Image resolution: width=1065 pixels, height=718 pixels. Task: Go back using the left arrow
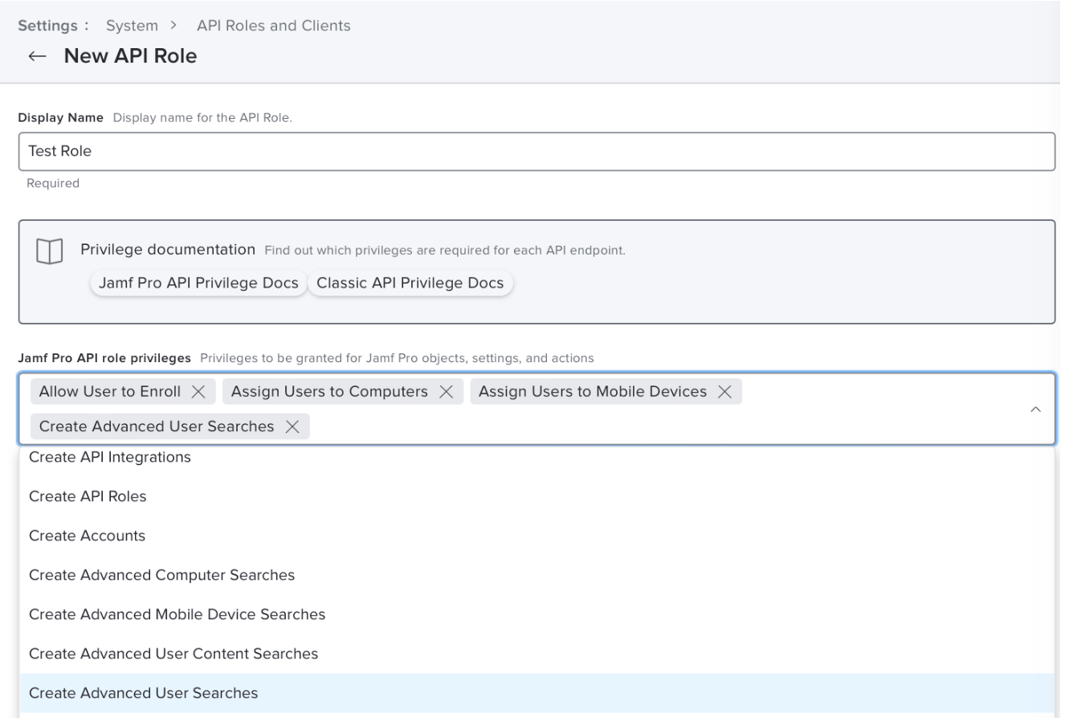[x=35, y=56]
